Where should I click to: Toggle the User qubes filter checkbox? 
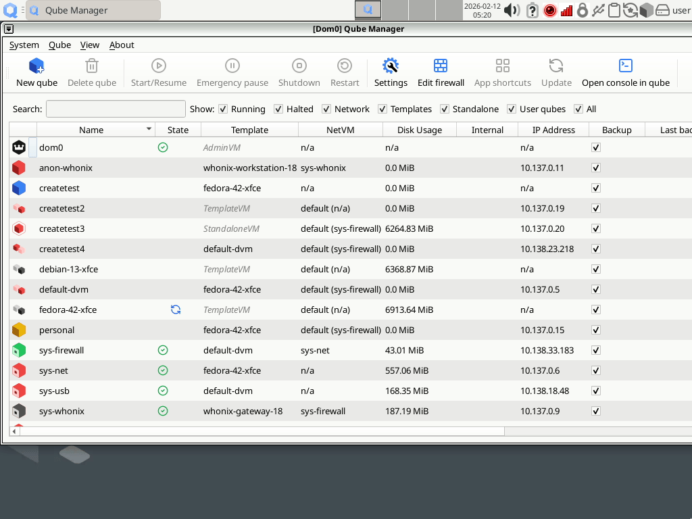point(512,109)
